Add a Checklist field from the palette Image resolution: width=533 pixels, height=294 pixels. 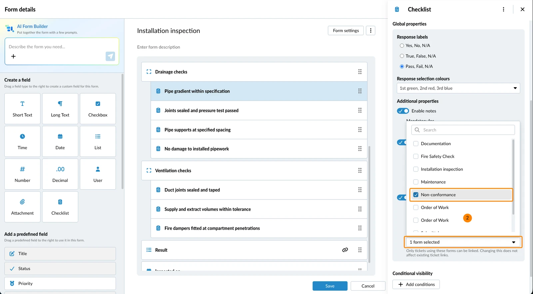pos(60,206)
